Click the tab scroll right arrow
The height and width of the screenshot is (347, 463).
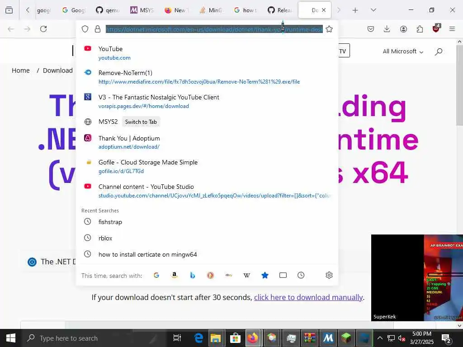339,10
